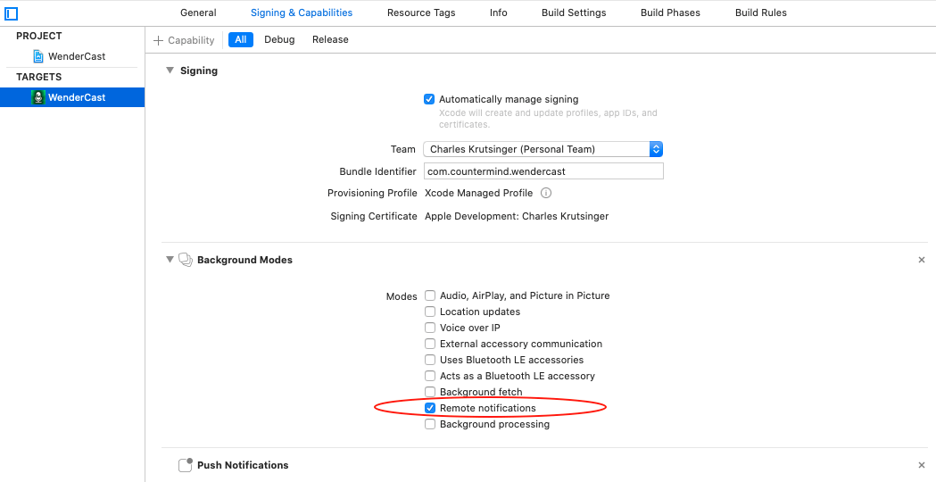Viewport: 936px width, 482px height.
Task: Click the Background Modes capability icon
Action: click(x=186, y=260)
